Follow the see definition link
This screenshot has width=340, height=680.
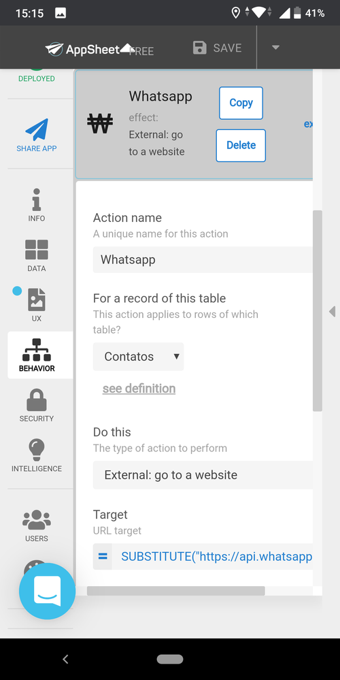pyautogui.click(x=139, y=389)
